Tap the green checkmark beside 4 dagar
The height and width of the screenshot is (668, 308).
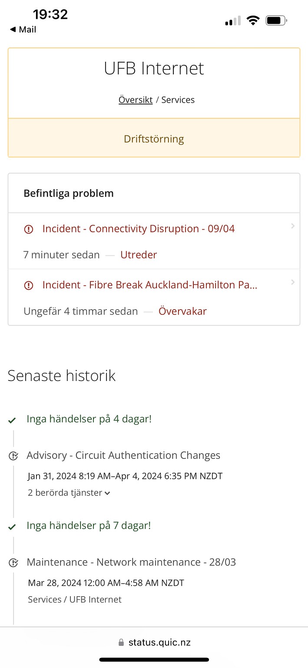(12, 420)
